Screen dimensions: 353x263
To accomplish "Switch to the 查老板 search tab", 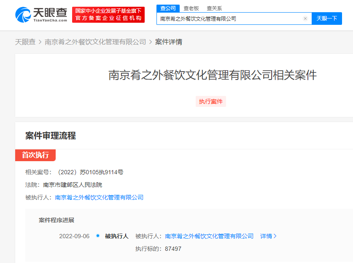I will [x=191, y=8].
